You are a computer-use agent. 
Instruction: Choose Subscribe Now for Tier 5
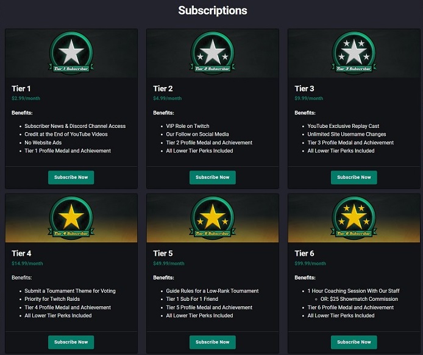pos(213,342)
